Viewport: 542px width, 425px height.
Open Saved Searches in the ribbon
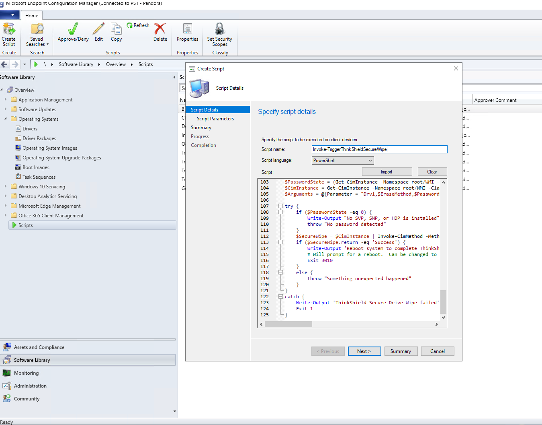coord(37,34)
